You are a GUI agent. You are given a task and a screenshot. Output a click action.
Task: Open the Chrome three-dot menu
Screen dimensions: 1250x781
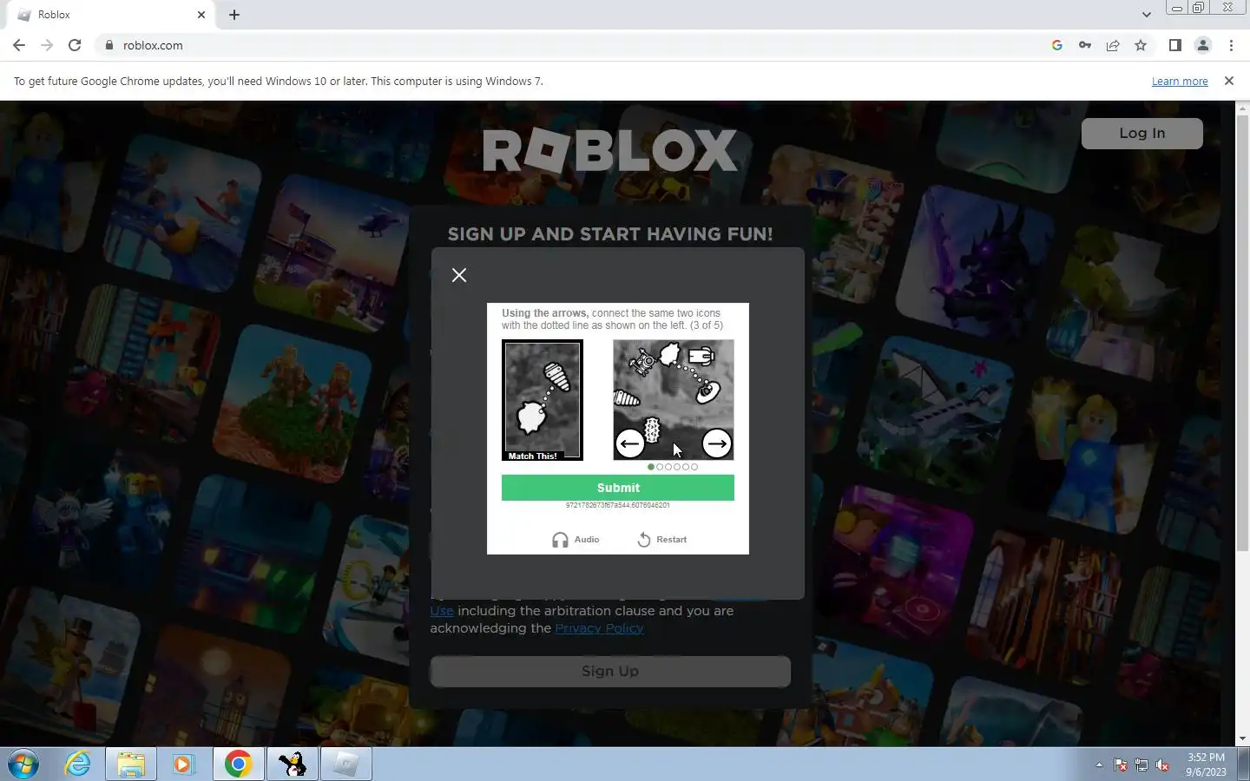(x=1231, y=45)
